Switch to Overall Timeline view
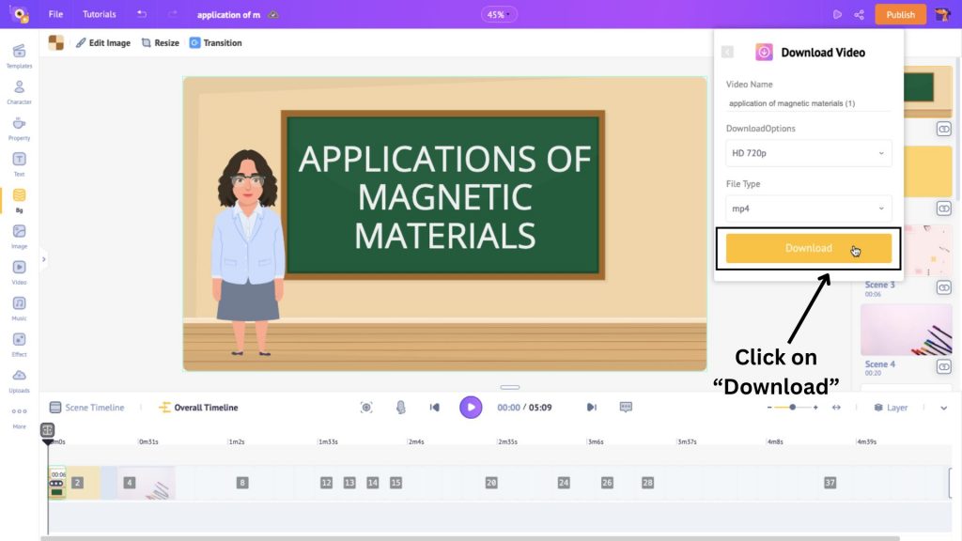Image resolution: width=962 pixels, height=541 pixels. 198,408
